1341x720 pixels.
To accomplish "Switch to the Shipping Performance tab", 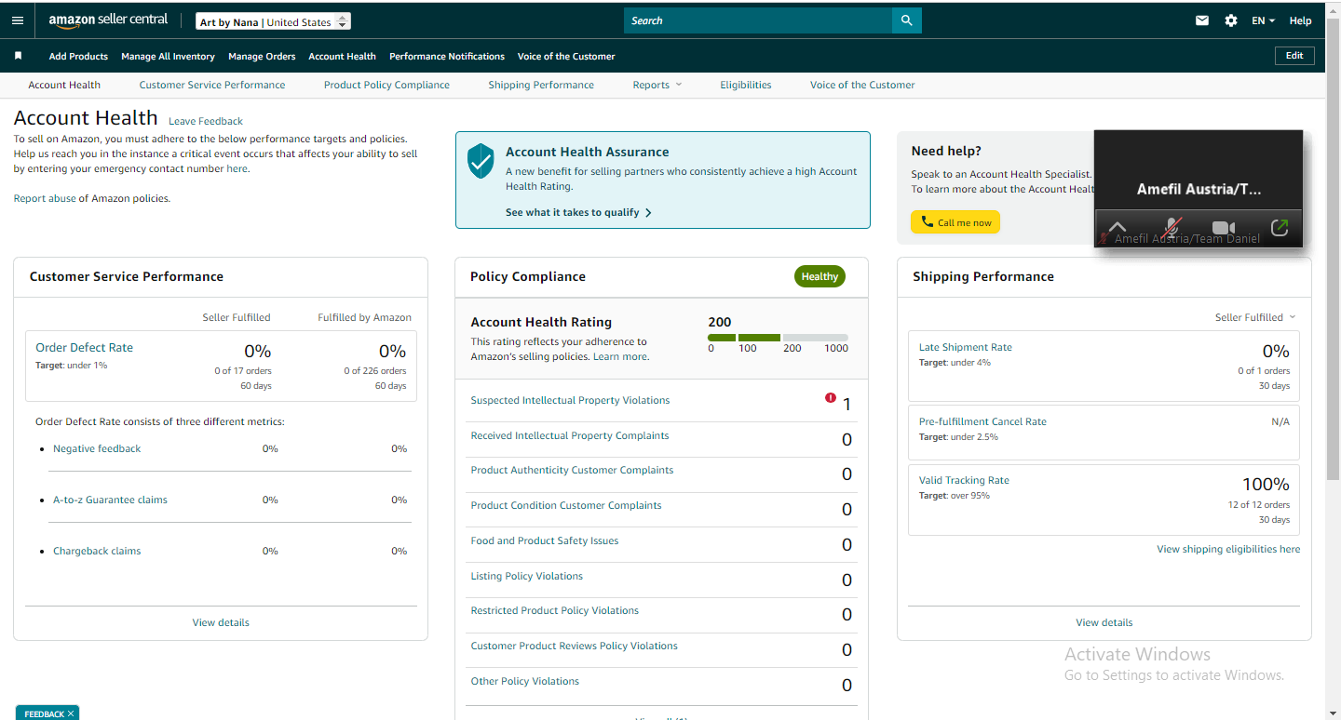I will tap(541, 85).
